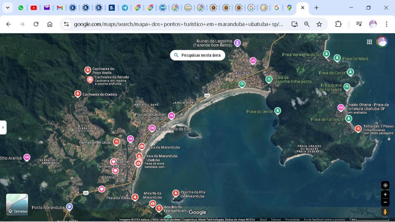The height and width of the screenshot is (222, 395).
Task: Select Penhasco Do Urubu restaurant marker
Action: [x=116, y=142]
